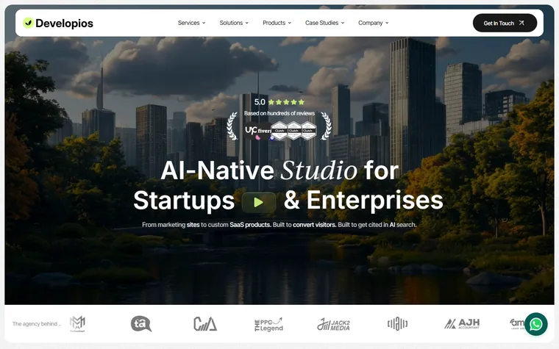This screenshot has width=559, height=349.
Task: Click the five green rating stars
Action: pos(286,102)
